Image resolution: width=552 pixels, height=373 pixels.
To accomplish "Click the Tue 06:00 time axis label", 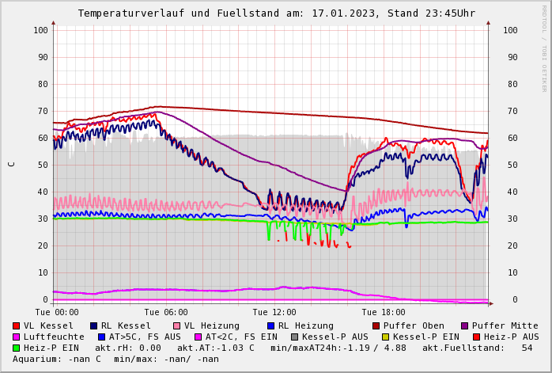I will (166, 312).
